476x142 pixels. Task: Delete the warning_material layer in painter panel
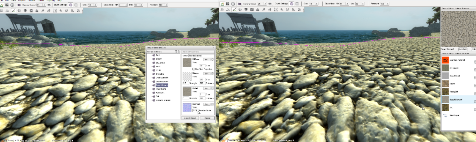coord(475,62)
